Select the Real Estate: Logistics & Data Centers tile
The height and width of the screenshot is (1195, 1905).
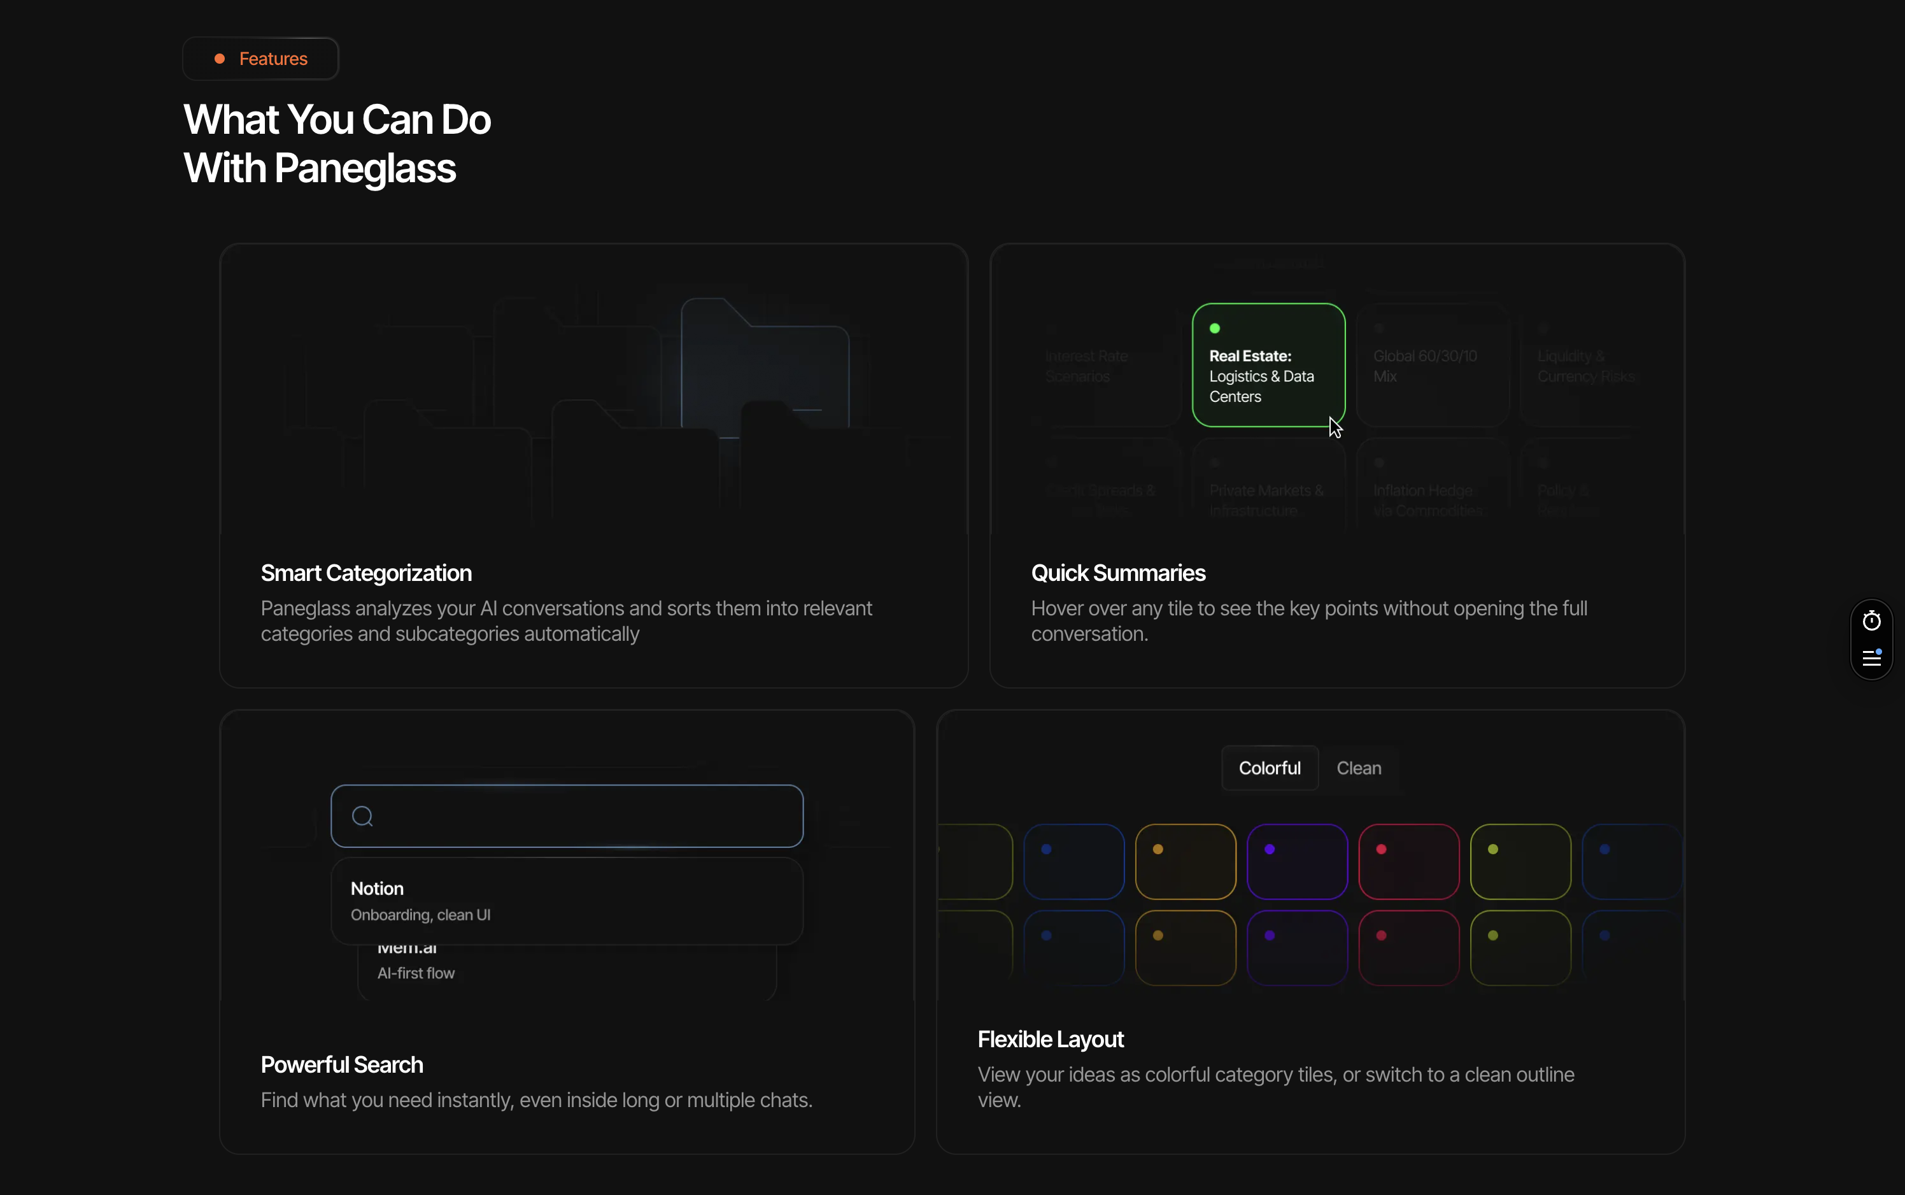click(x=1268, y=364)
